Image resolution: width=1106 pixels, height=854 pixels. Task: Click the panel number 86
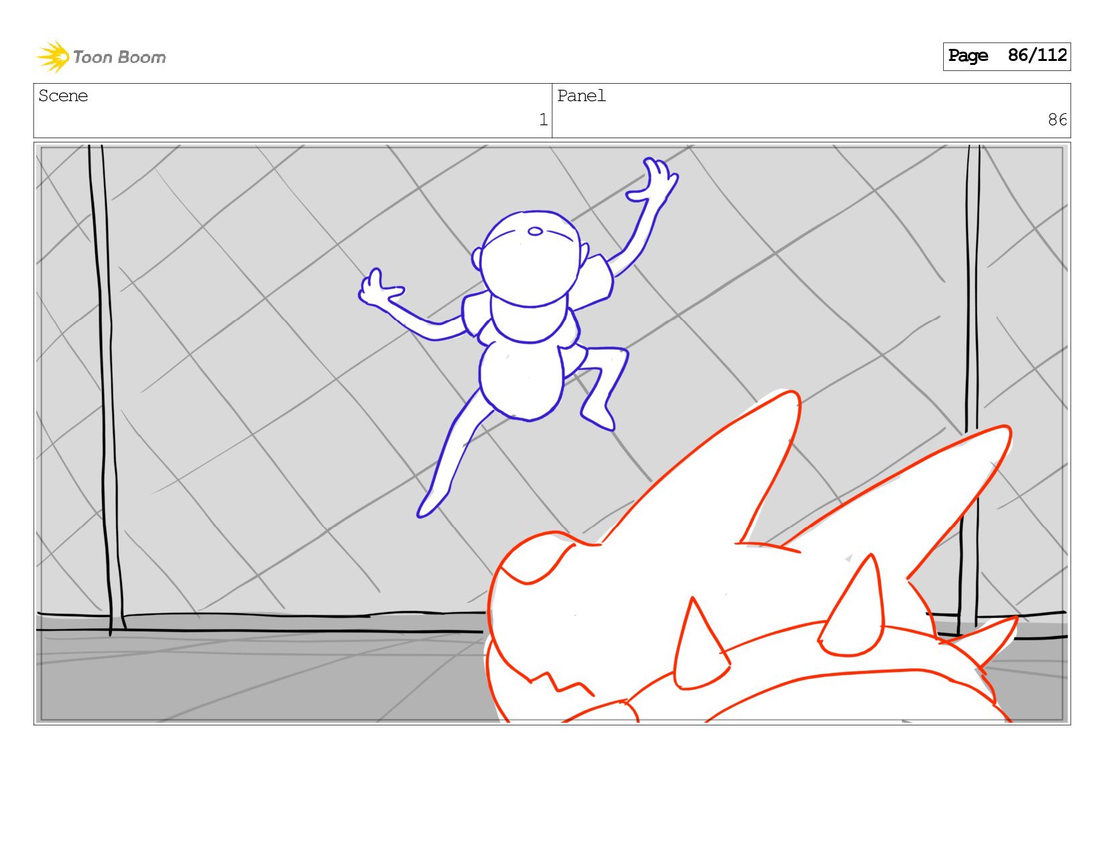pyautogui.click(x=1057, y=120)
